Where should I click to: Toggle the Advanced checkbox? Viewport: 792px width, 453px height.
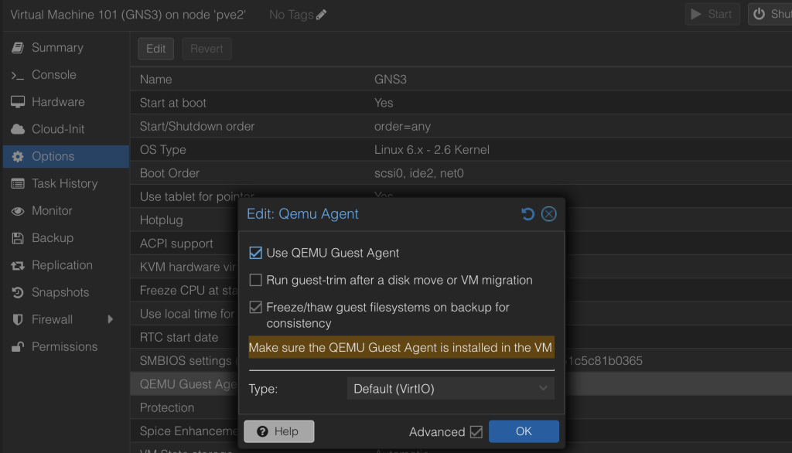click(476, 431)
